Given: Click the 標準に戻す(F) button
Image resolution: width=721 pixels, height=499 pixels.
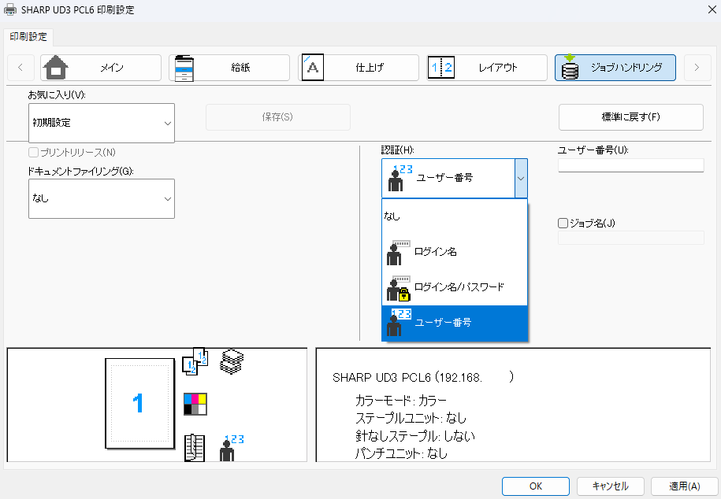Looking at the screenshot, I should 631,117.
